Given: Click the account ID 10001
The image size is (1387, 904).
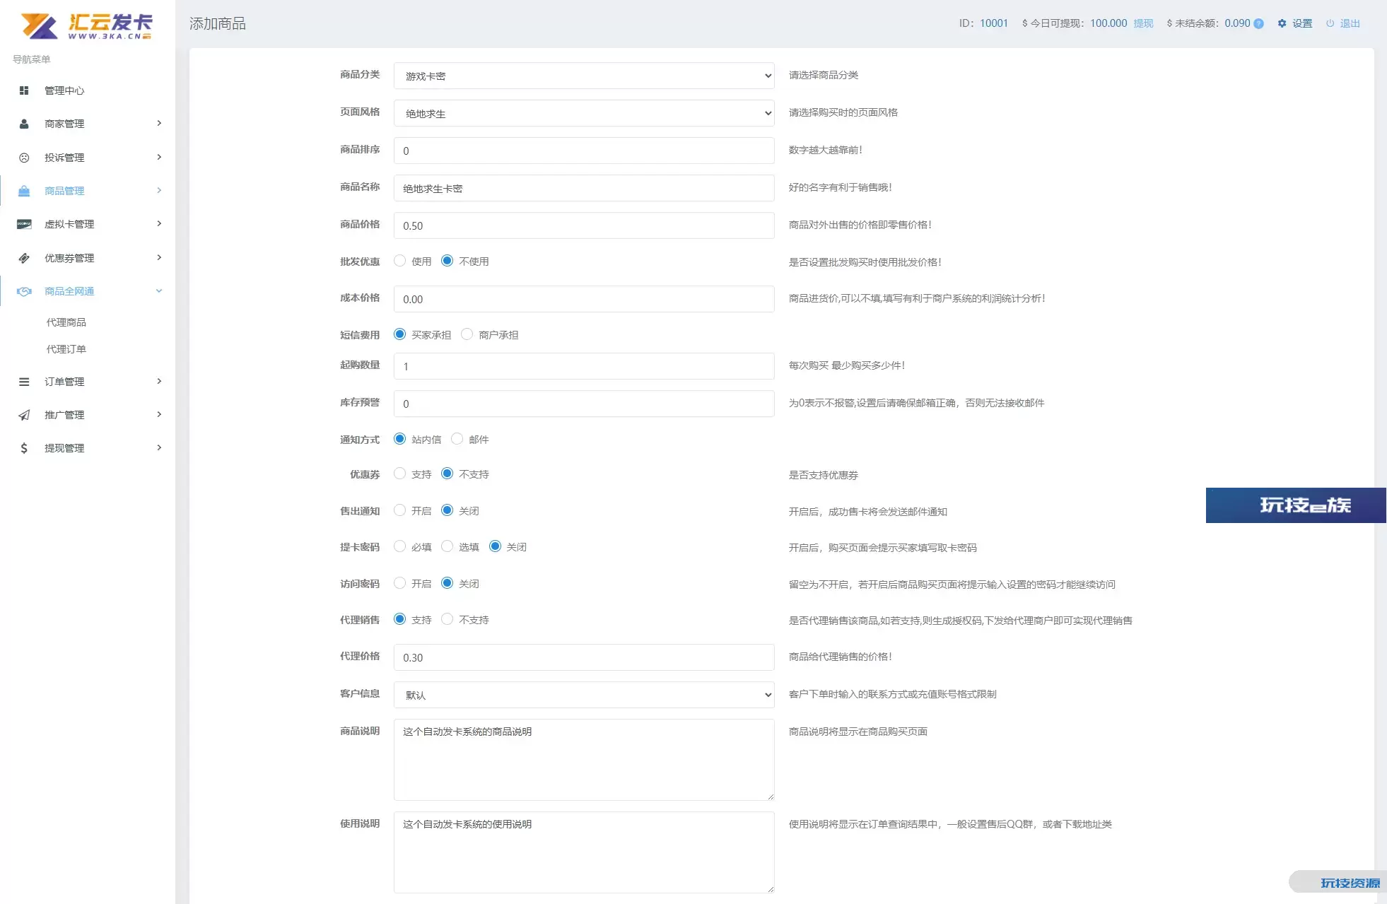Looking at the screenshot, I should (993, 23).
